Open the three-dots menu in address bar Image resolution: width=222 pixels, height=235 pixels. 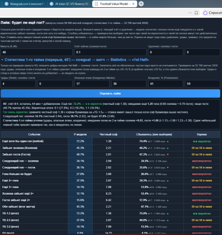point(190,13)
